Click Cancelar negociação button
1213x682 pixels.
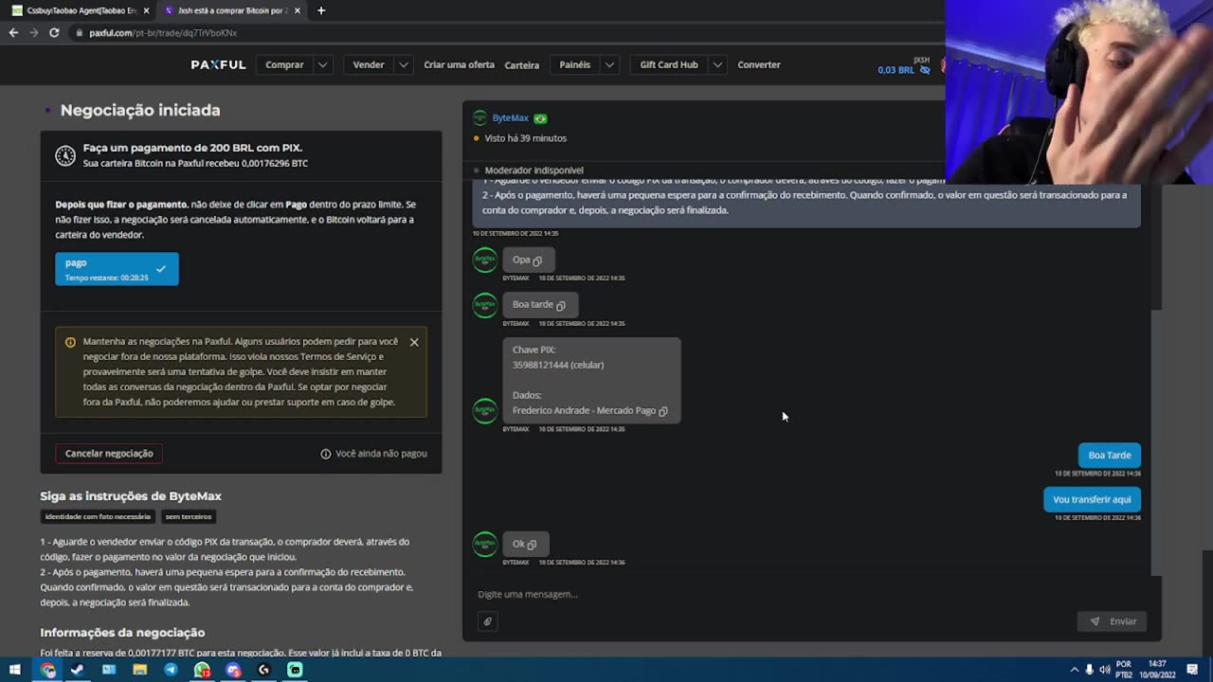coord(109,454)
